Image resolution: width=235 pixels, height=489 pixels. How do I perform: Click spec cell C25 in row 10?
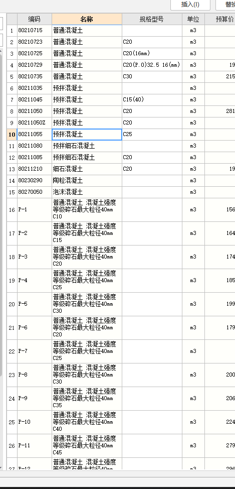152,135
